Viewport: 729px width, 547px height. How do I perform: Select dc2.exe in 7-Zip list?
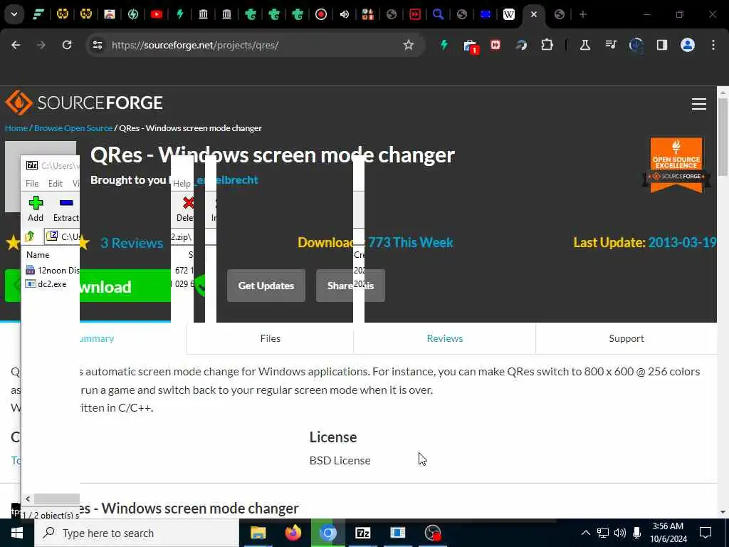46,283
